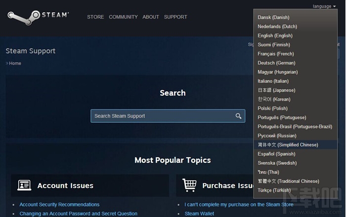Image resolution: width=346 pixels, height=217 pixels.
Task: Click the Search Steam Support field
Action: click(x=168, y=116)
